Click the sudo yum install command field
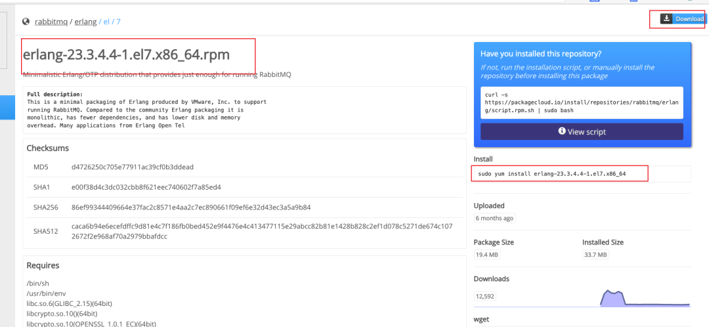709x327 pixels. click(x=559, y=174)
